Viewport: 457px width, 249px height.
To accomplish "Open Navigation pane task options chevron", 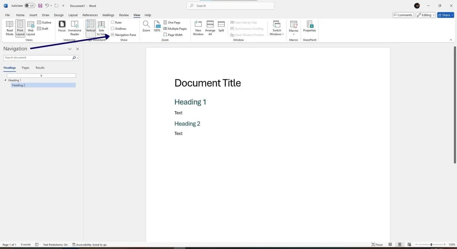I will (70, 49).
